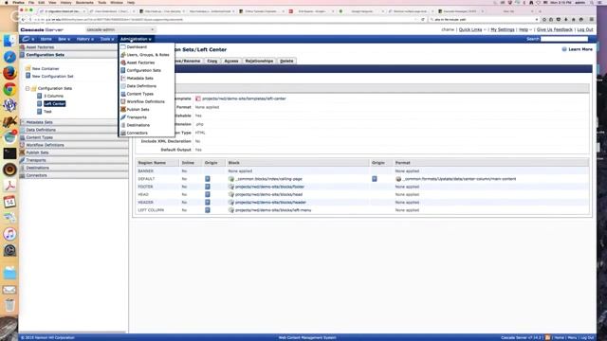This screenshot has width=607, height=341.
Task: Click the HEADER row origin icon
Action: [208, 202]
